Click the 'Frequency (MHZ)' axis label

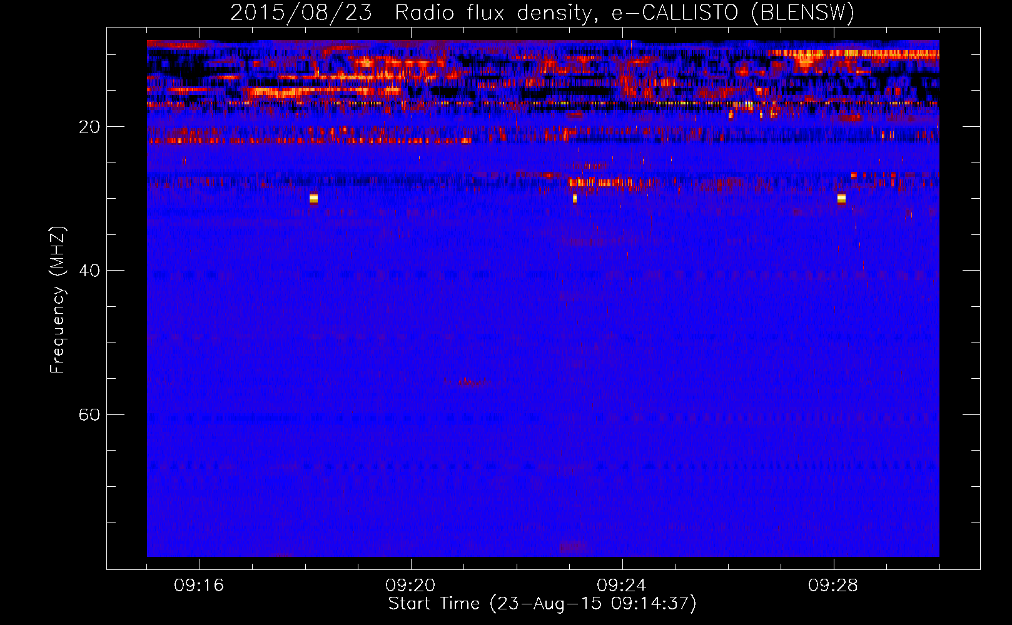[58, 299]
